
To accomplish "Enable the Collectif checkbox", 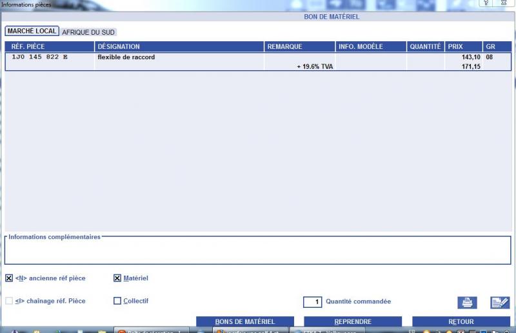I will pos(117,301).
